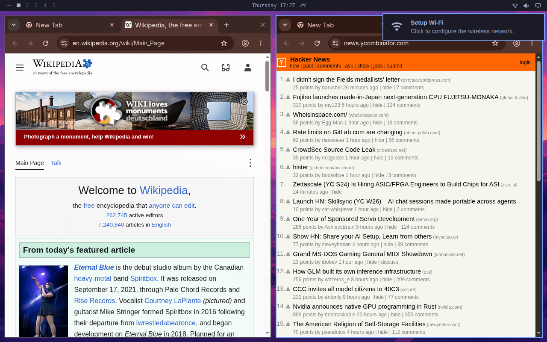Go back in Wikipedia browser window
This screenshot has height=342, width=547.
[x=15, y=43]
